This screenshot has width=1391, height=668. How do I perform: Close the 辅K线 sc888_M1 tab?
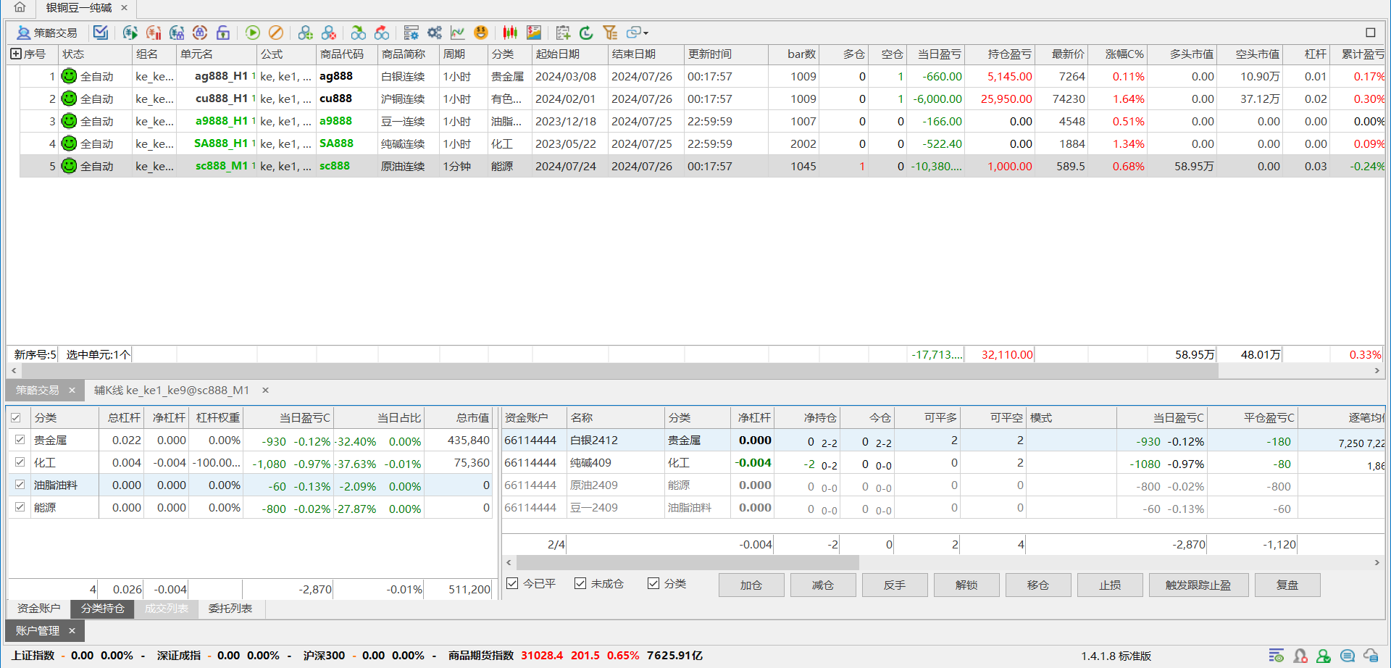(266, 390)
